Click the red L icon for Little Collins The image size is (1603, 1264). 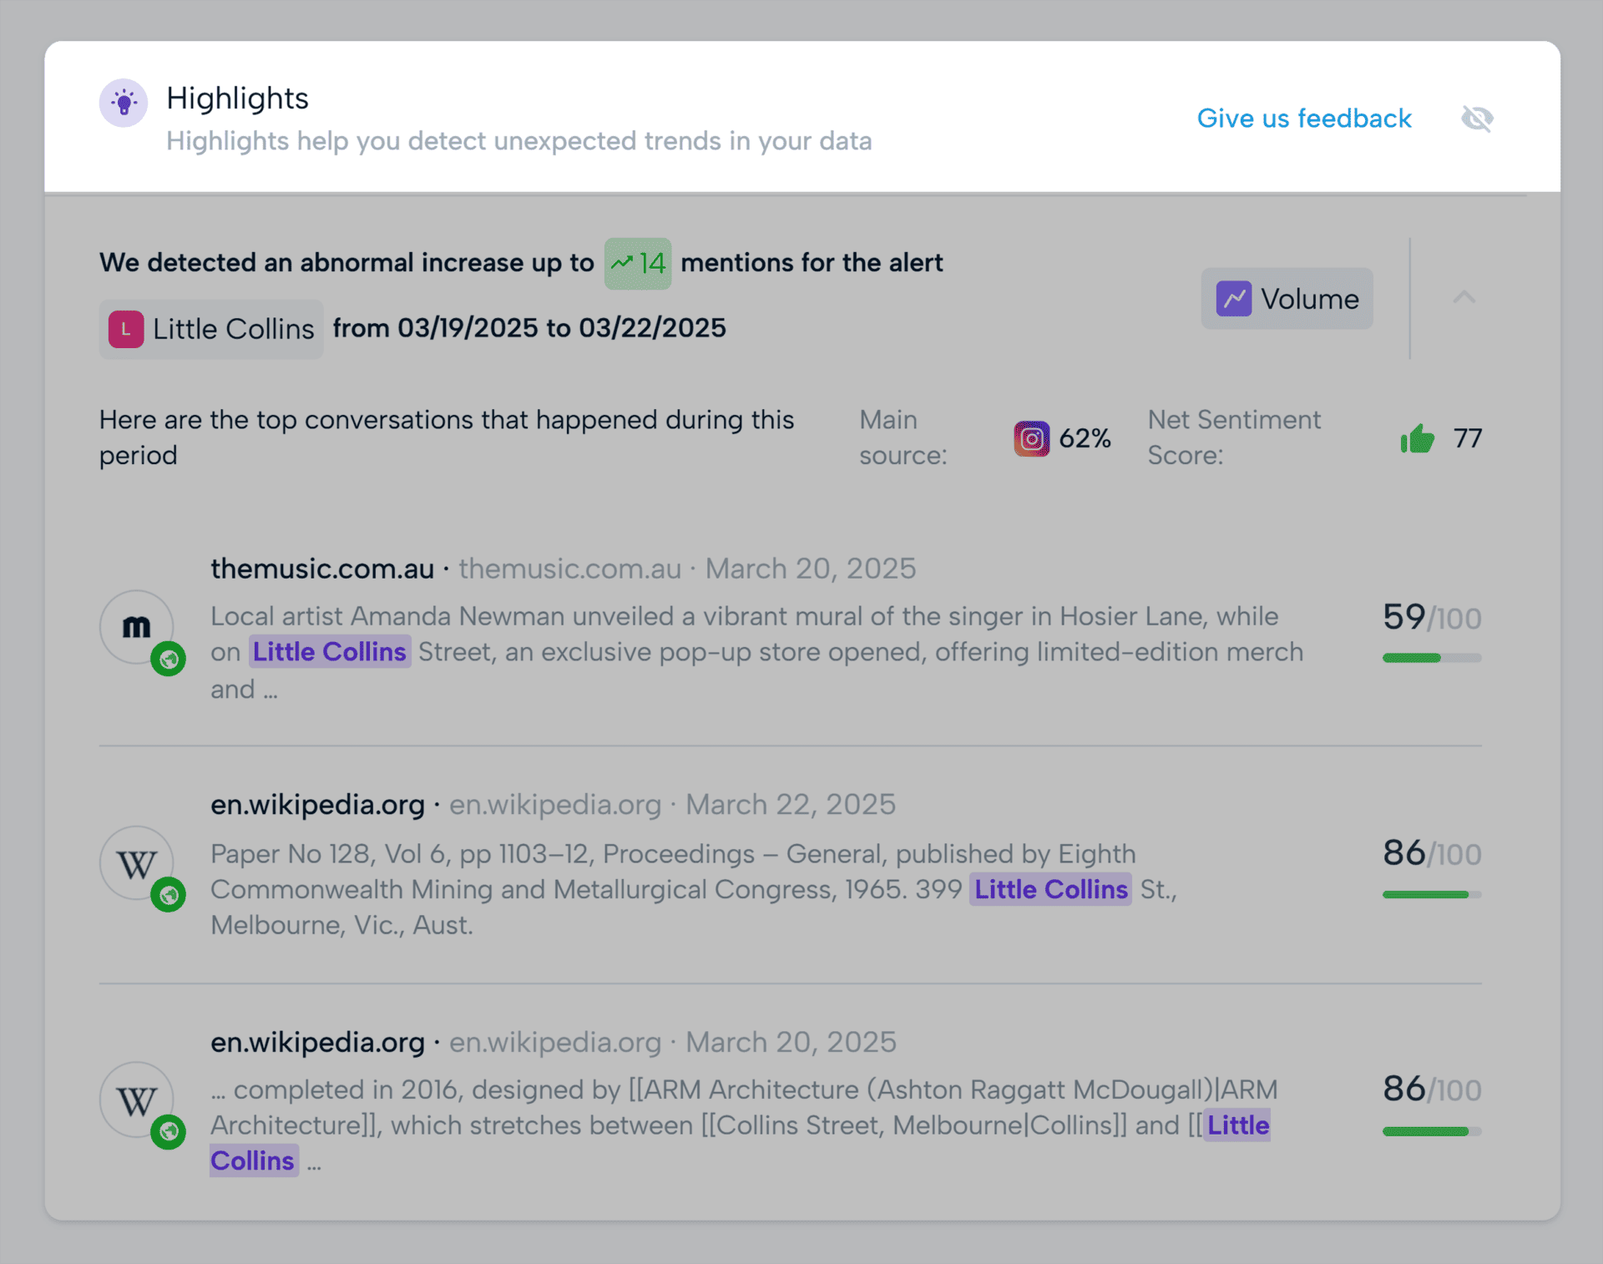126,329
